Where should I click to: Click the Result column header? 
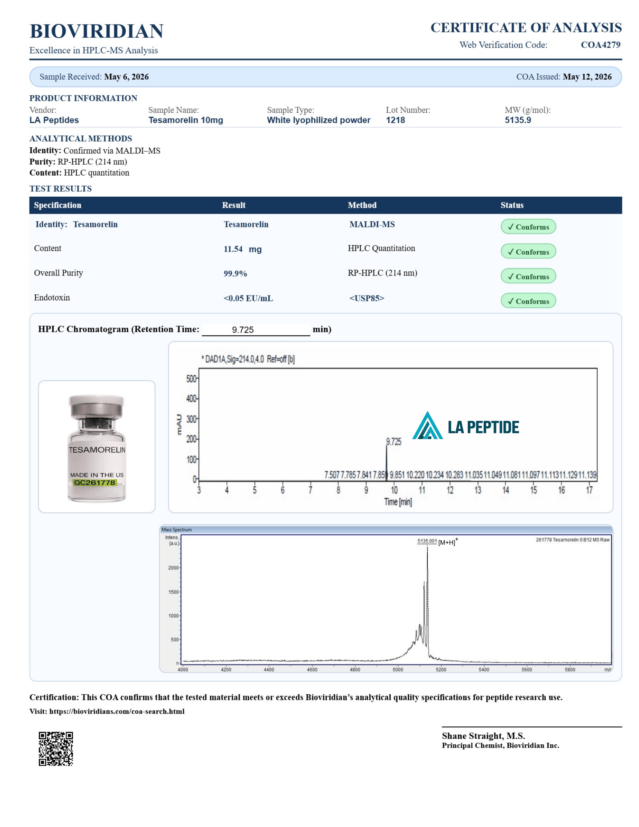(x=234, y=205)
